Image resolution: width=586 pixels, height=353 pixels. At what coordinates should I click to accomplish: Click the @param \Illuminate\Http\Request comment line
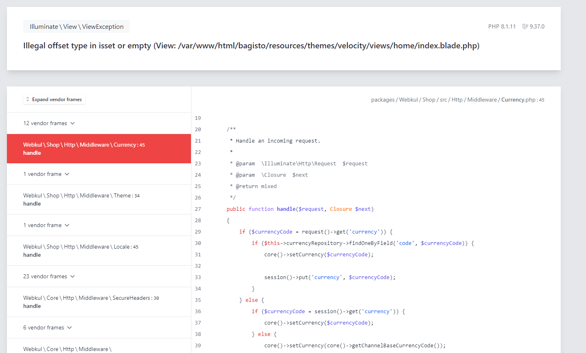click(298, 163)
